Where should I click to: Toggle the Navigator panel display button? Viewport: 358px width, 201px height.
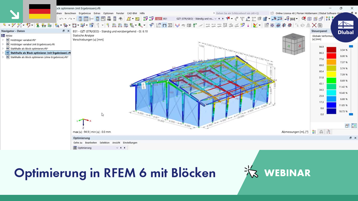click(80, 19)
